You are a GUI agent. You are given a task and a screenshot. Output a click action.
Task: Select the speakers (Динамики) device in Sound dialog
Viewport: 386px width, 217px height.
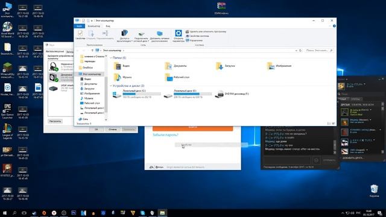pos(60,77)
